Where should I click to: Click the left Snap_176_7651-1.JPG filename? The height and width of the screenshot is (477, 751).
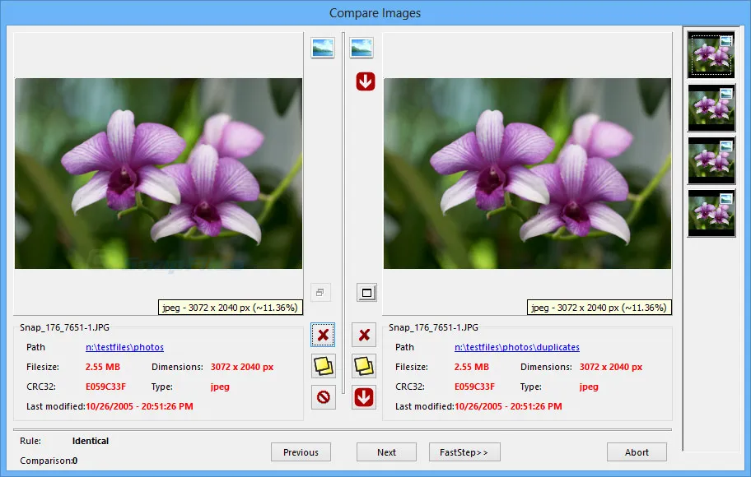click(x=65, y=327)
